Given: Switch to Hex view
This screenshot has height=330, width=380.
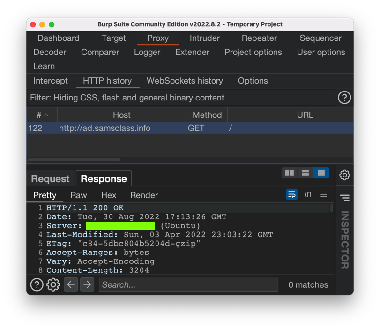Looking at the screenshot, I should pos(109,195).
